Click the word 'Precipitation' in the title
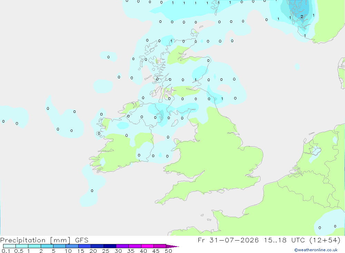This screenshot has height=253, width=345. 23,240
